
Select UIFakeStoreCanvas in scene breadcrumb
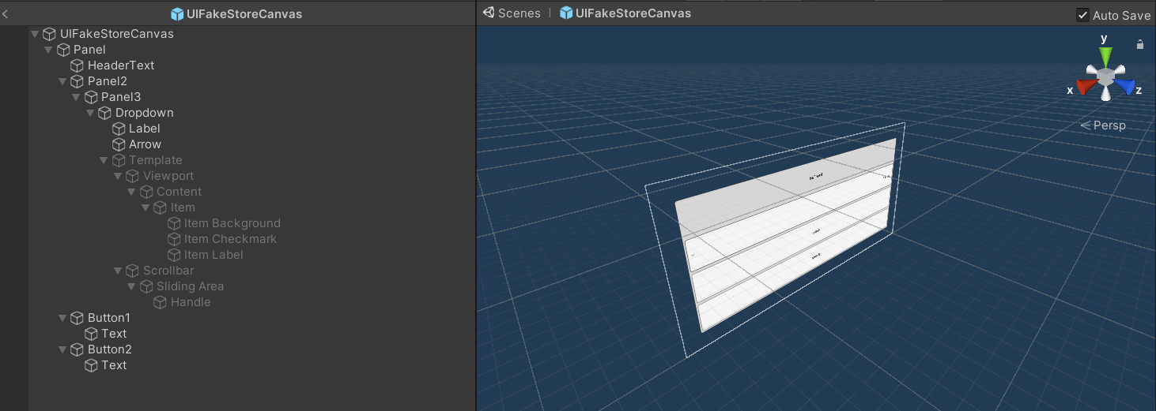633,13
